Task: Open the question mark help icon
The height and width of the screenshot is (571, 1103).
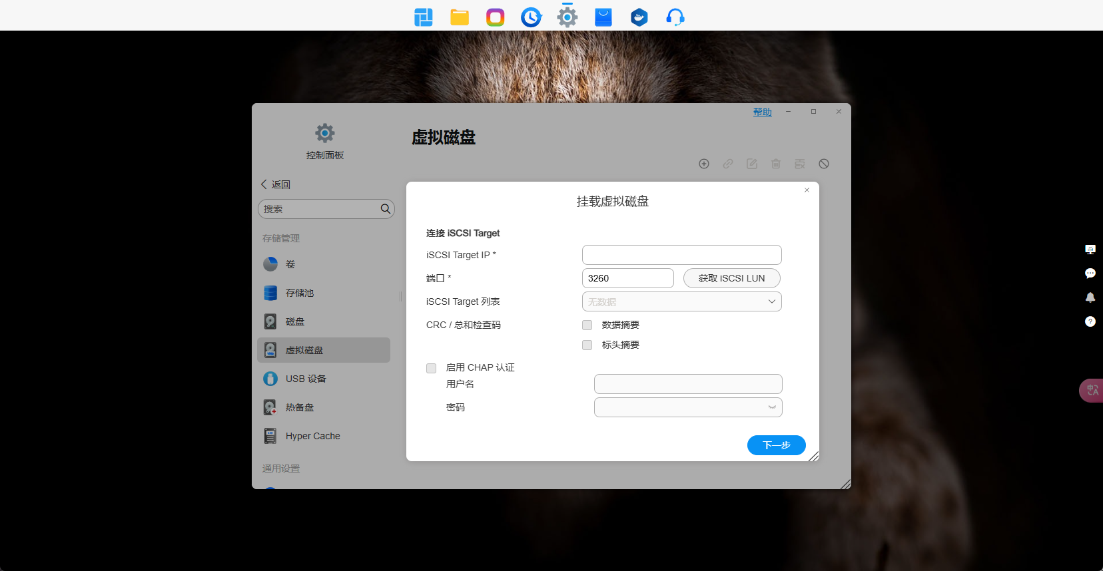Action: 1090,321
